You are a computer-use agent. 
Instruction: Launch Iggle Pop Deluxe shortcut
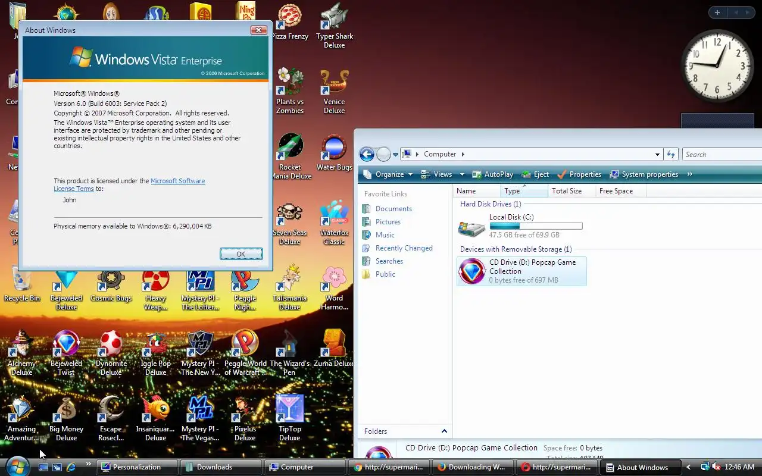pyautogui.click(x=156, y=353)
